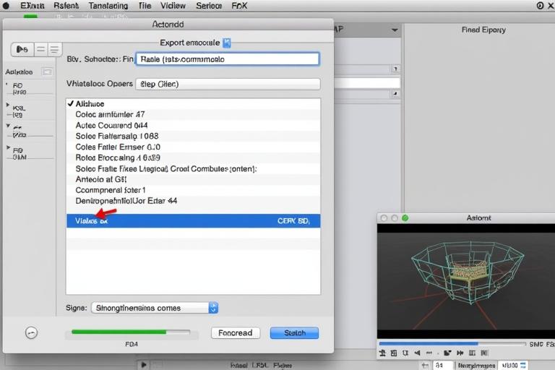
Task: Click the highlighted Vidlas ex row
Action: pyautogui.click(x=193, y=221)
